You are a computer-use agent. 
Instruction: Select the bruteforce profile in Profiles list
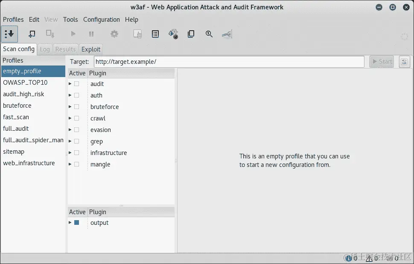pyautogui.click(x=33, y=106)
